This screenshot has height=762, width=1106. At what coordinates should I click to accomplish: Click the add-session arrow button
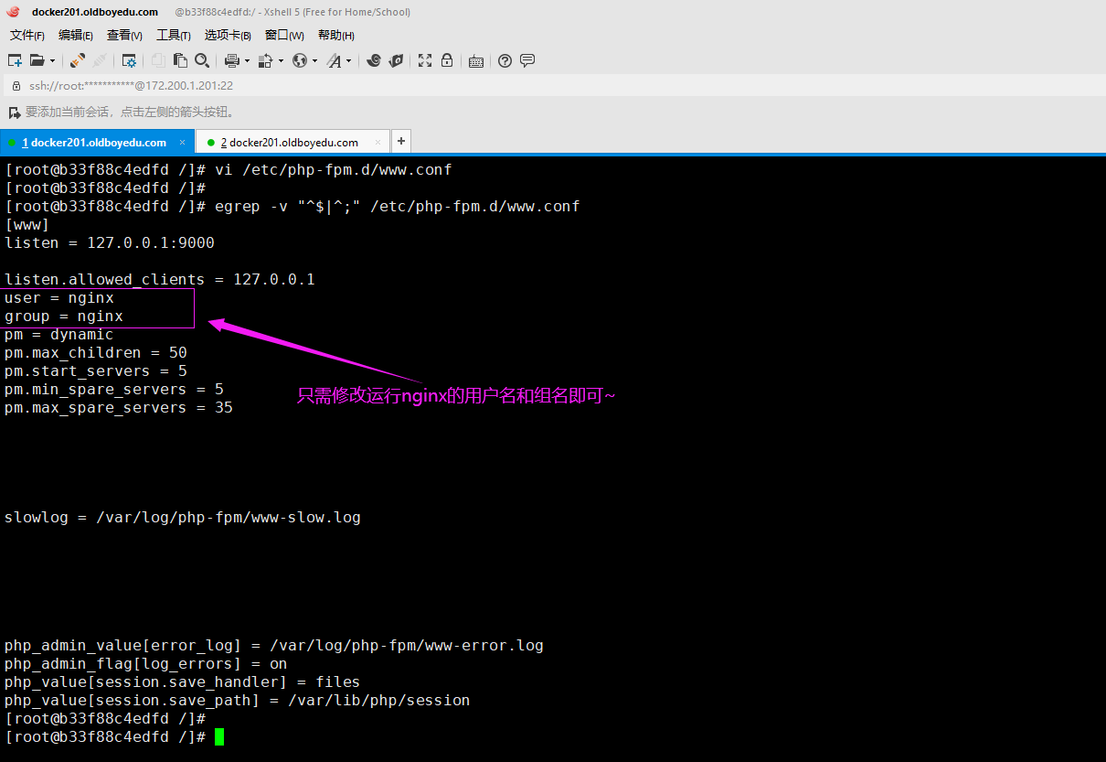(x=12, y=112)
